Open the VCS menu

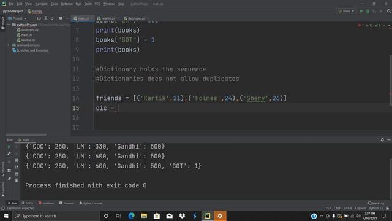click(x=97, y=4)
